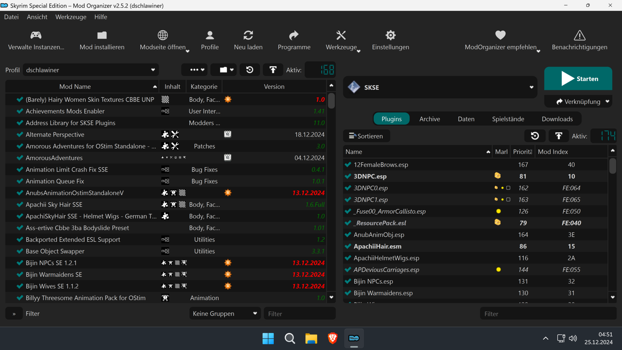622x350 pixels.
Task: Sort plugins by the Mod Index column header
Action: pyautogui.click(x=571, y=152)
